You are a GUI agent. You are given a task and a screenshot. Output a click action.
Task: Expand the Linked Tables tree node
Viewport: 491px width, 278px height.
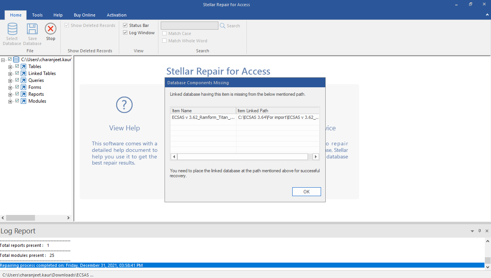point(10,74)
